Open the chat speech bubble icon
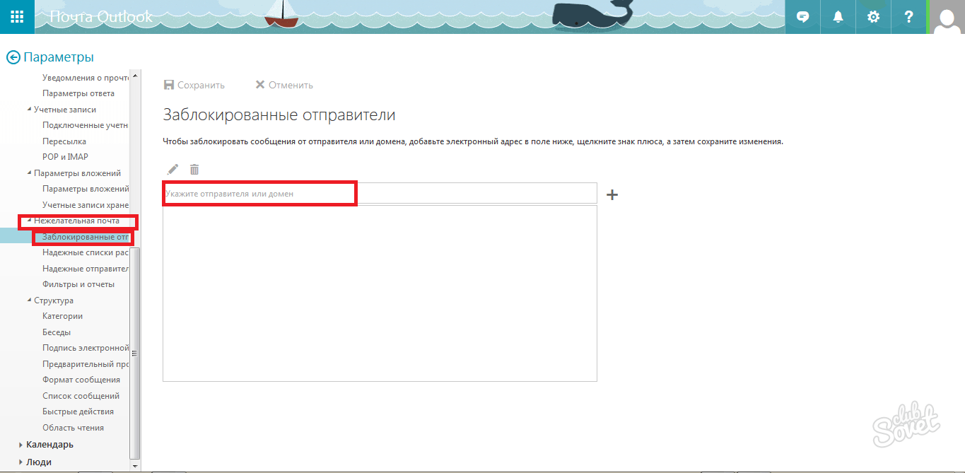 [802, 17]
